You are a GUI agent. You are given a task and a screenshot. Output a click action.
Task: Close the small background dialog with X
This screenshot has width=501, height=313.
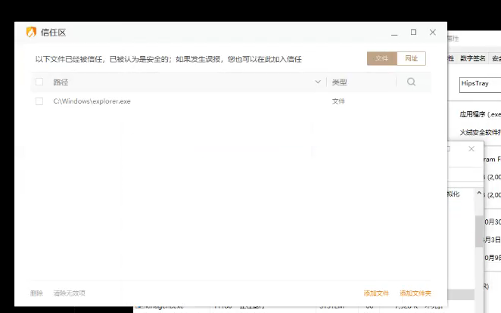click(471, 149)
